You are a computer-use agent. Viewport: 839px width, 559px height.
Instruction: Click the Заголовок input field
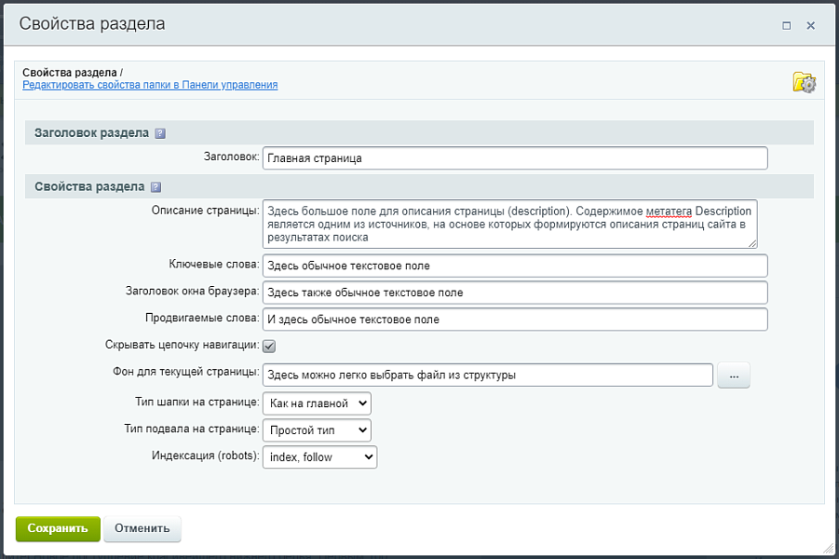(x=515, y=158)
